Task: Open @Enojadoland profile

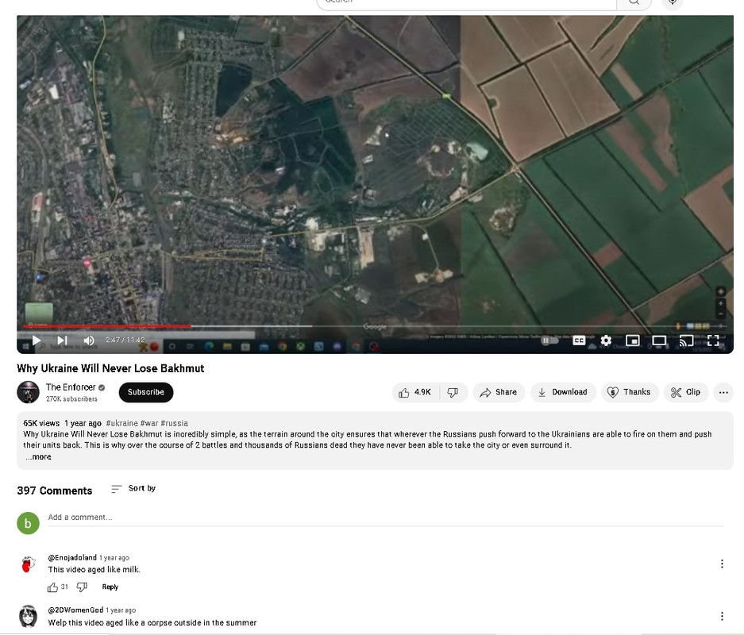Action: pos(72,558)
